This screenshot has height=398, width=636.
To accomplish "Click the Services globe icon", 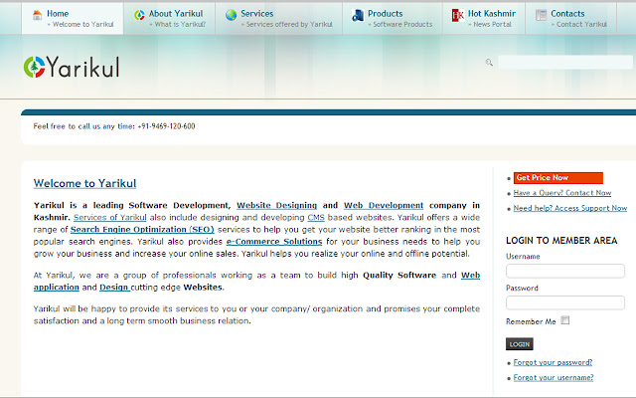I will click(x=232, y=16).
